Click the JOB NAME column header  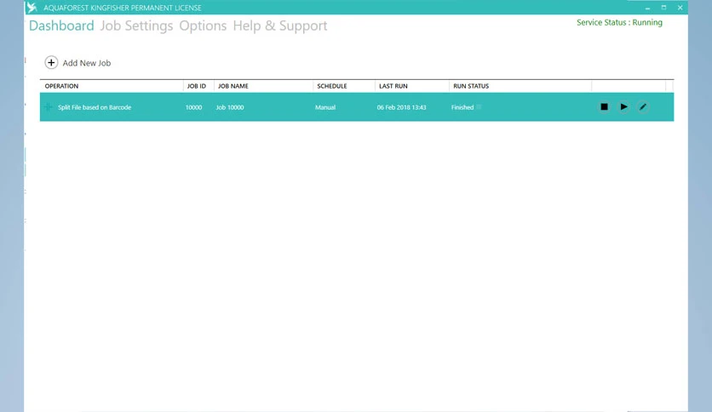pyautogui.click(x=233, y=86)
